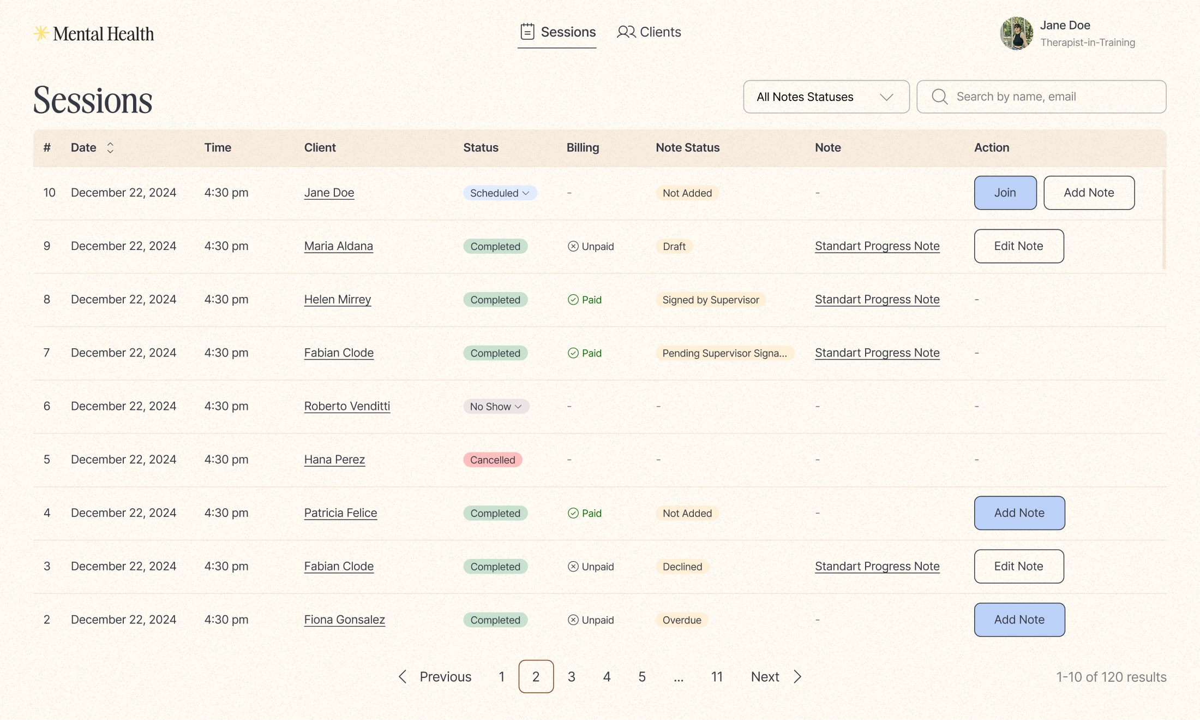Click Paid checkmark in Helen Mirrey row
Screen dimensions: 1200x720
[573, 300]
